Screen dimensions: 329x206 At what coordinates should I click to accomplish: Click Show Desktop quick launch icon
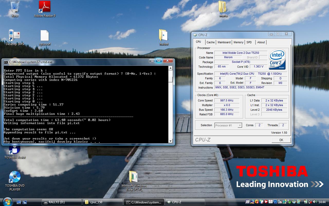19,202
